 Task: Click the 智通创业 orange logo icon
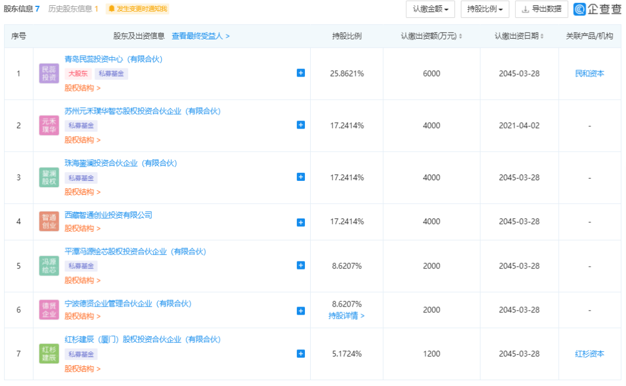click(x=49, y=222)
